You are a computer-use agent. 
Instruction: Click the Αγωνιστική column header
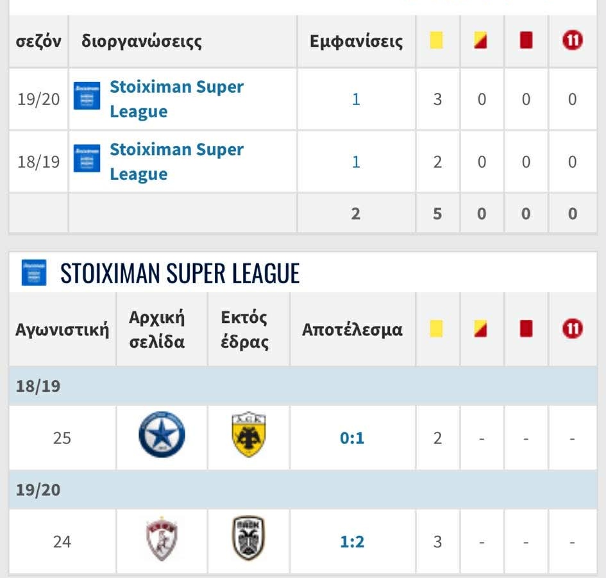[62, 330]
